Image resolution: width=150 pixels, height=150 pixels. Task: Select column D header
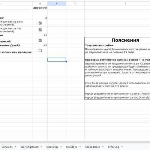click(75, 3)
